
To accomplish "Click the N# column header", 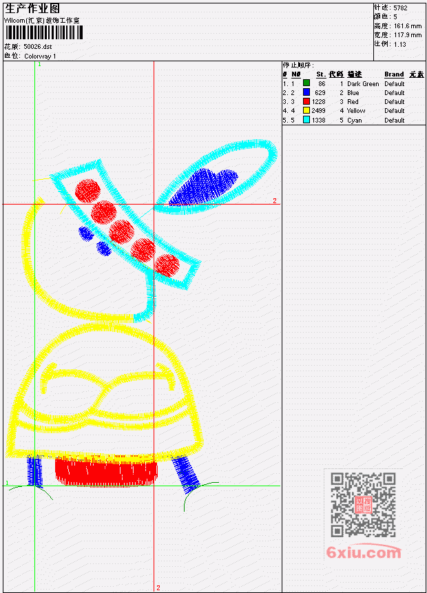I will 296,74.
